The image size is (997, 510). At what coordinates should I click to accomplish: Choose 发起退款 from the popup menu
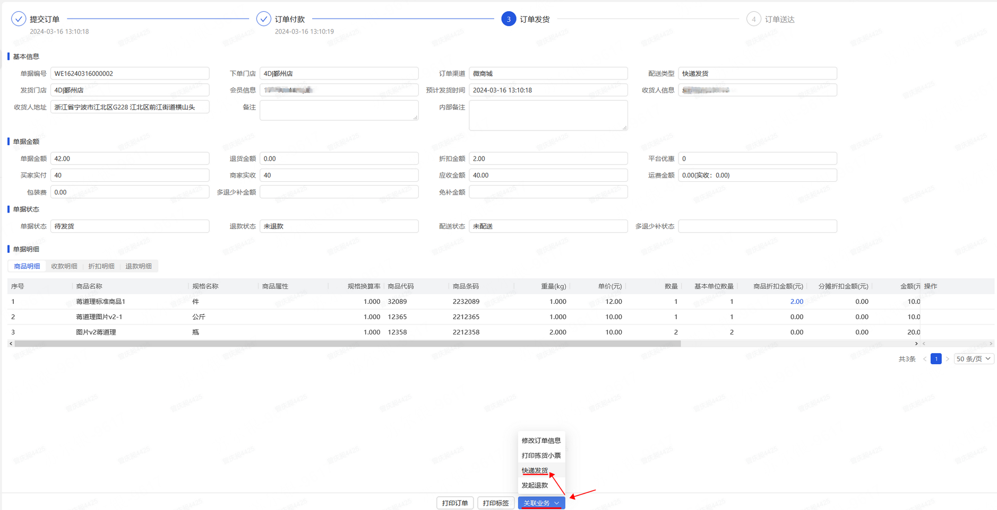(541, 485)
